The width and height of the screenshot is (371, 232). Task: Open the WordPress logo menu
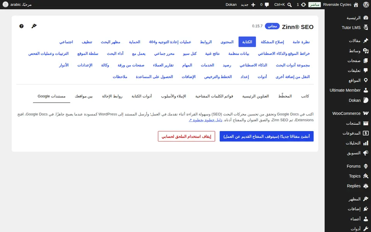pyautogui.click(x=366, y=5)
